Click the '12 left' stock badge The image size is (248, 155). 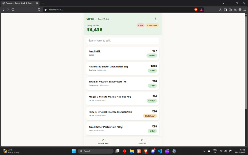pos(152,131)
